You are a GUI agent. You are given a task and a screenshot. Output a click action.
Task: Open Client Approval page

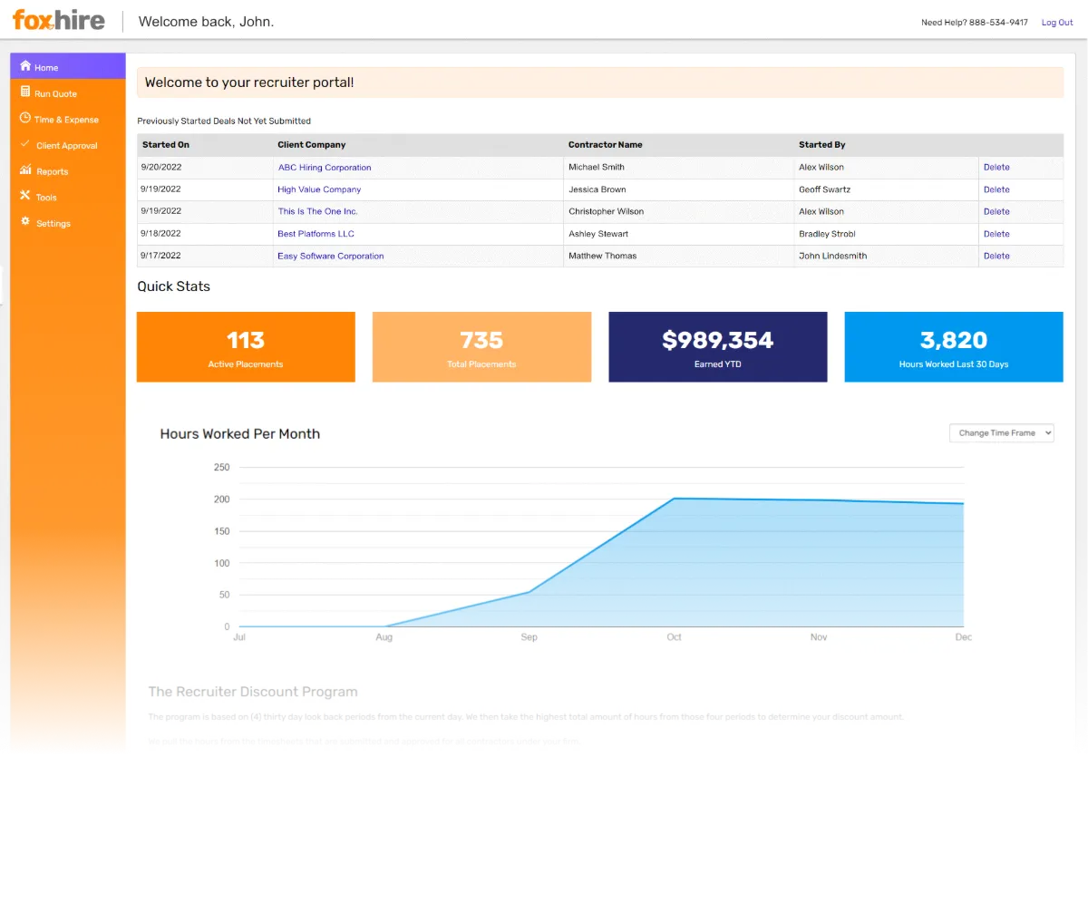(x=68, y=145)
